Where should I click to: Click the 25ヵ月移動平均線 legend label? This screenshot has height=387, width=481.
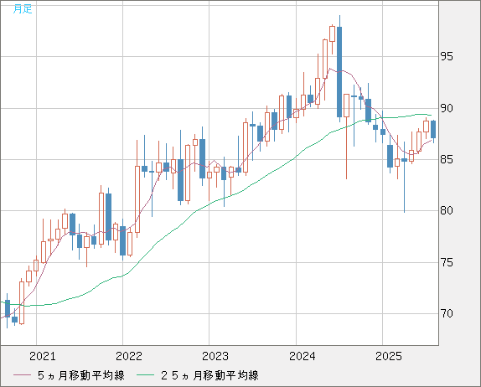click(209, 375)
